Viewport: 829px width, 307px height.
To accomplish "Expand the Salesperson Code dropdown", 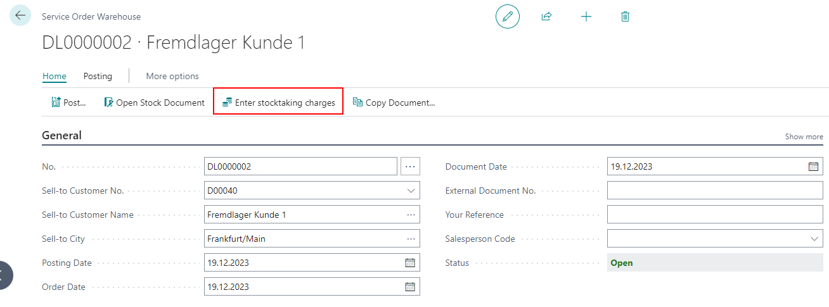I will point(814,239).
